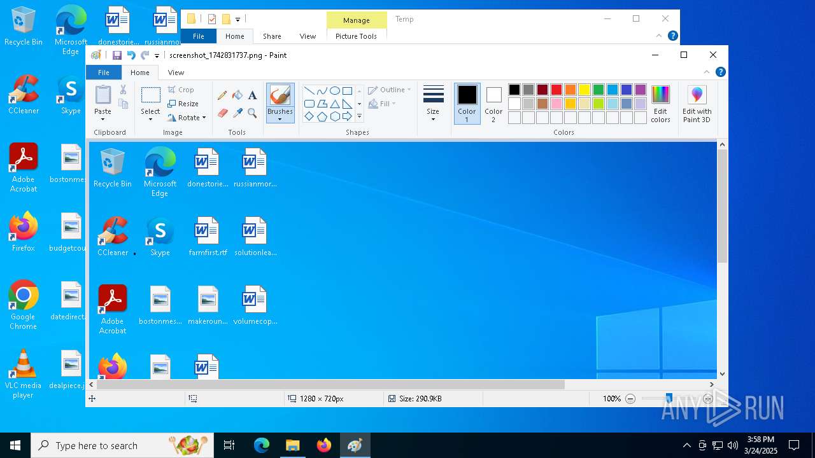Viewport: 815px width, 458px height.
Task: Click the VLC media player desktop icon
Action: [x=24, y=374]
